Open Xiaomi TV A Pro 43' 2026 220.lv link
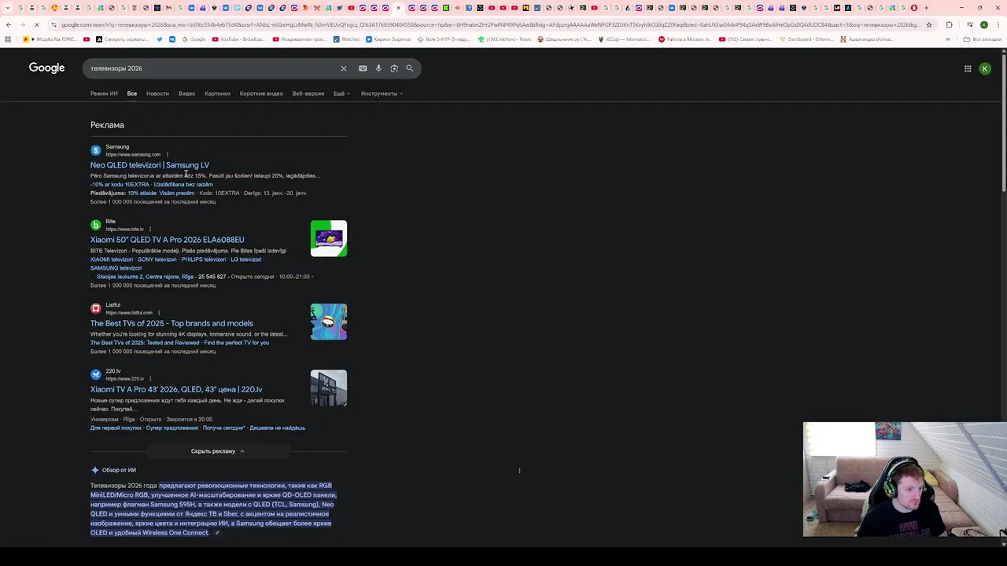Screen dimensions: 1007x566 [176, 389]
